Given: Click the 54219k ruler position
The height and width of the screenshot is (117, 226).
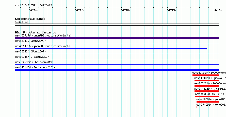Looking at the screenshot, I should pos(172,10).
